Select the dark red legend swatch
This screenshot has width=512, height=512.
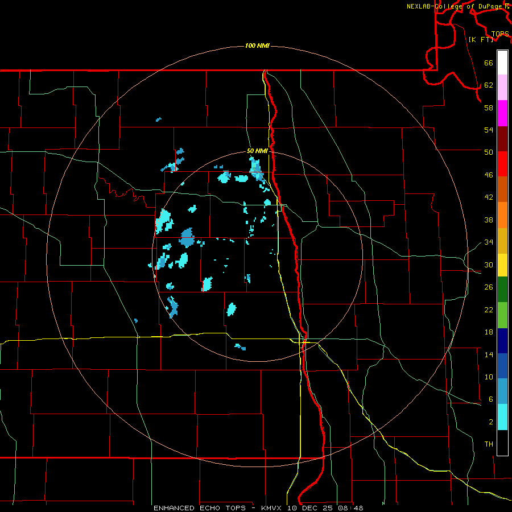click(x=502, y=138)
